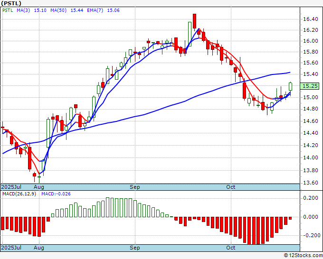323x259 pixels.
Task: Click the 15.60 price axis label
Action: 311,63
